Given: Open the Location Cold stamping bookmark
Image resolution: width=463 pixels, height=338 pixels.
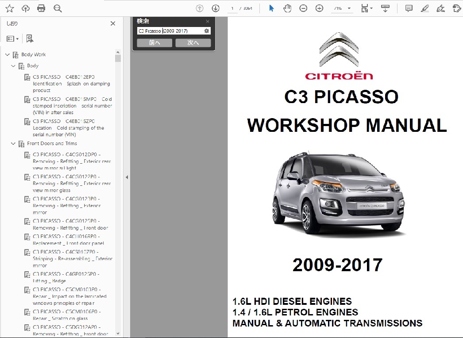Looking at the screenshot, I should pyautogui.click(x=69, y=128).
